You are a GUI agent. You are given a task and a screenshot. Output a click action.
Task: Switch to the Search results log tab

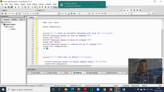[53, 73]
